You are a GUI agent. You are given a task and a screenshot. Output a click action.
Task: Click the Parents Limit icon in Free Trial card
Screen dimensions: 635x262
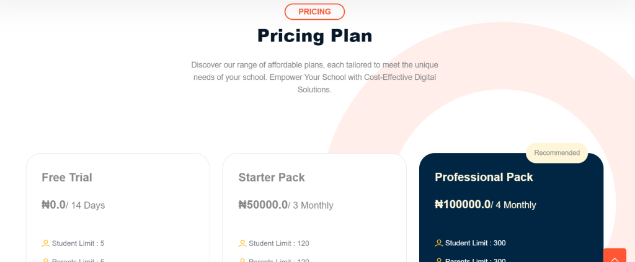pyautogui.click(x=45, y=260)
